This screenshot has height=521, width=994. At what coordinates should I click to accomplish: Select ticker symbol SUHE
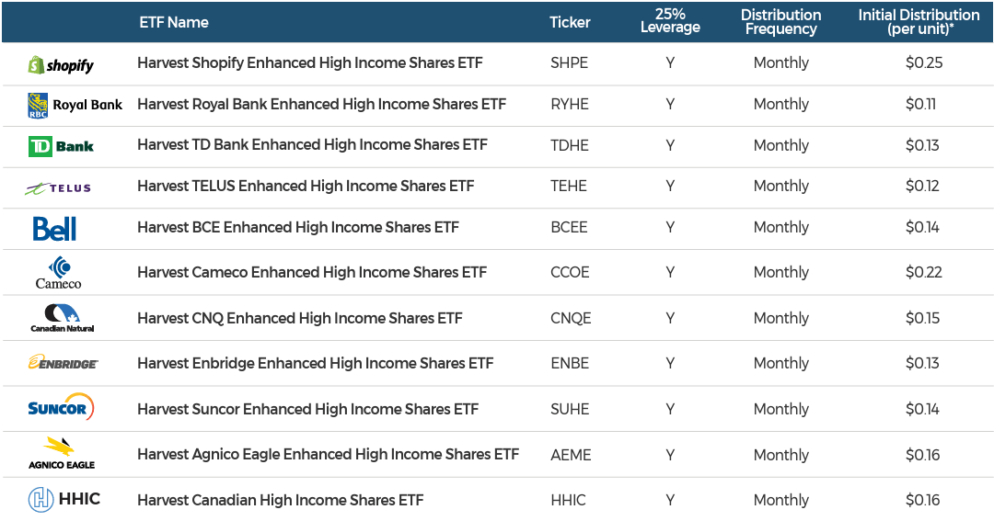click(x=570, y=410)
